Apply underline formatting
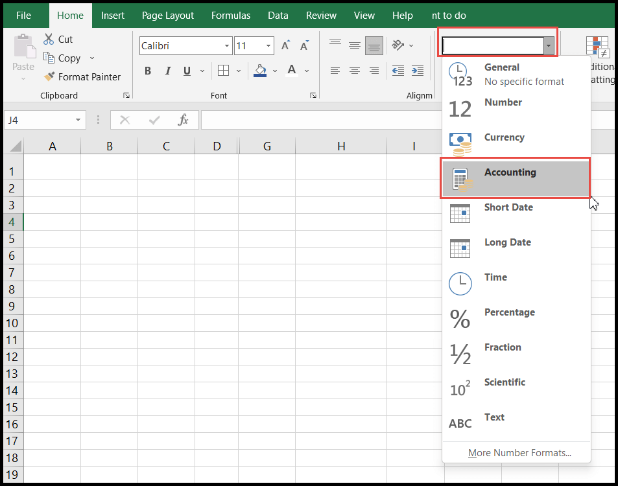The image size is (618, 486). click(185, 70)
